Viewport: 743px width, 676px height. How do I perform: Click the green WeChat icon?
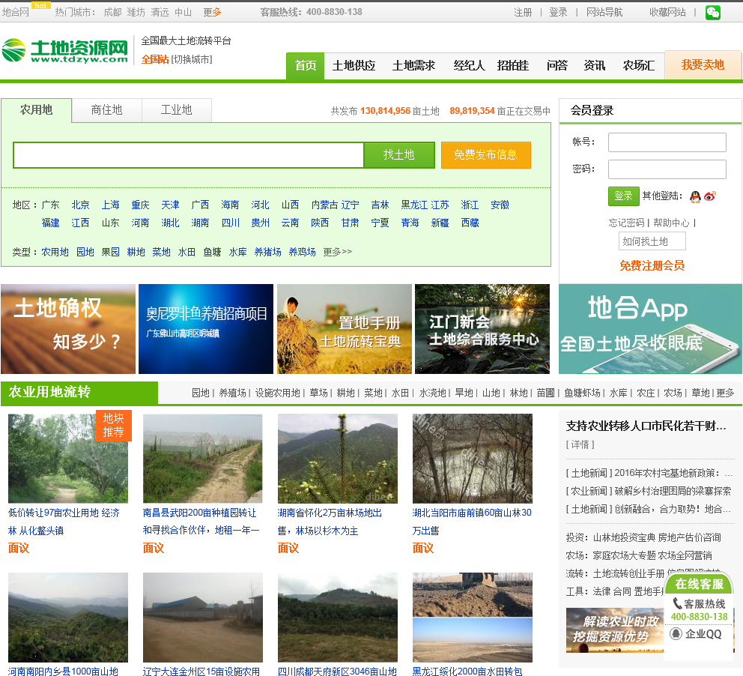point(712,12)
